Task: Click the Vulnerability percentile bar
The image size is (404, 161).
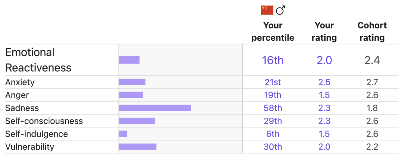Action: click(x=138, y=146)
